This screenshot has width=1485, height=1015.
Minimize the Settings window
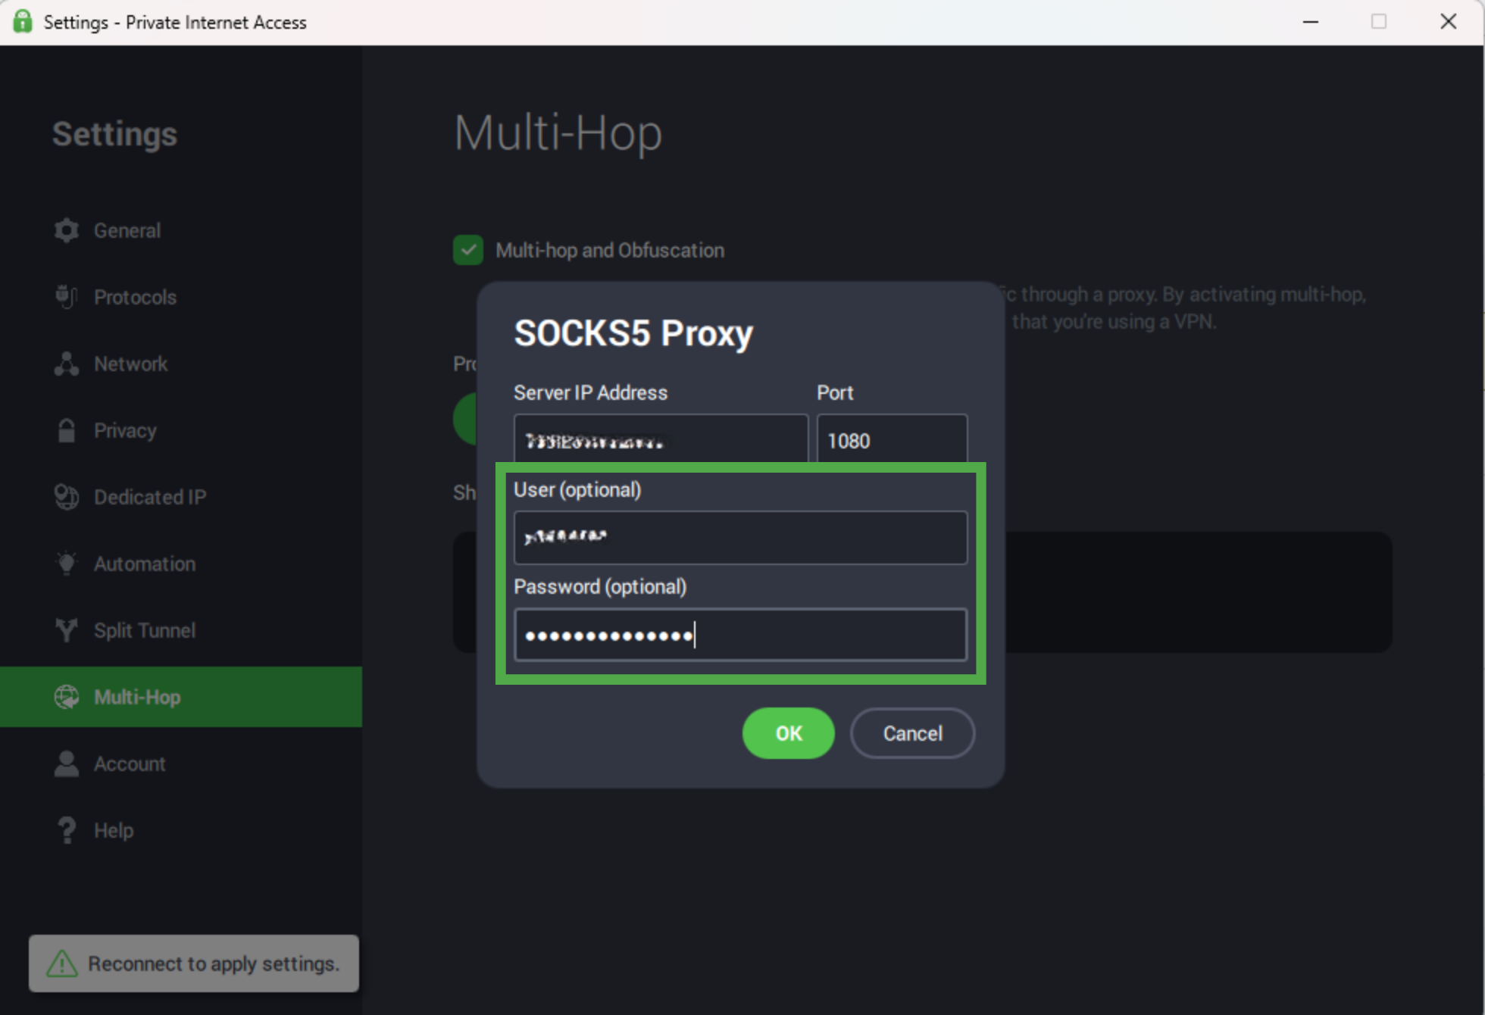coord(1311,22)
